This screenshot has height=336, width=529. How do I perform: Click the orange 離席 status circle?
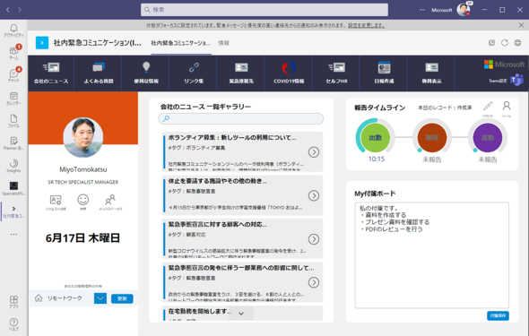(x=432, y=138)
